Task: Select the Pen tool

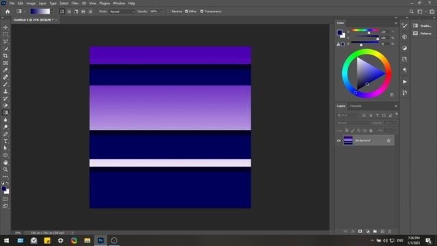Action: tap(5, 134)
